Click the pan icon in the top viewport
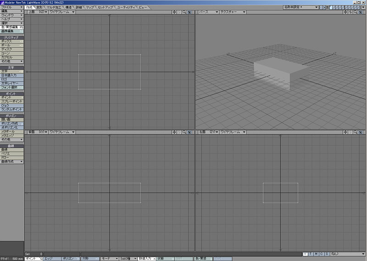Image resolution: width=367 pixels, height=261 pixels. (174, 12)
